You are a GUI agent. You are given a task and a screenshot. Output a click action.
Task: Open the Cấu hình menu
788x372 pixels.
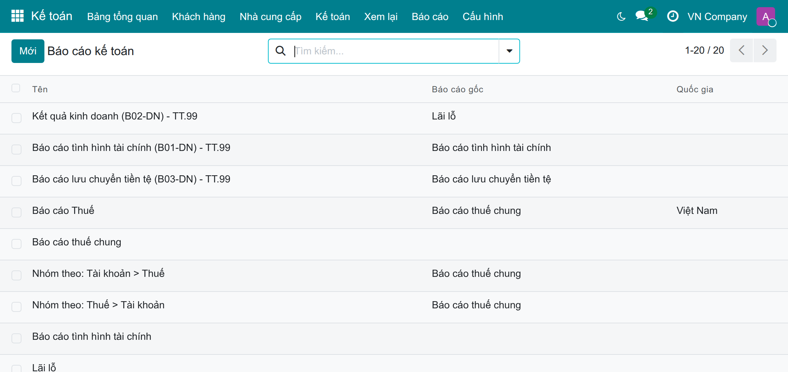[483, 16]
